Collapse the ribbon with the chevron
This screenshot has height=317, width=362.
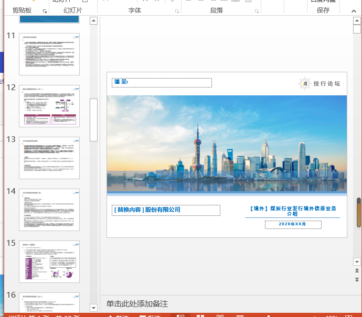coord(354,11)
